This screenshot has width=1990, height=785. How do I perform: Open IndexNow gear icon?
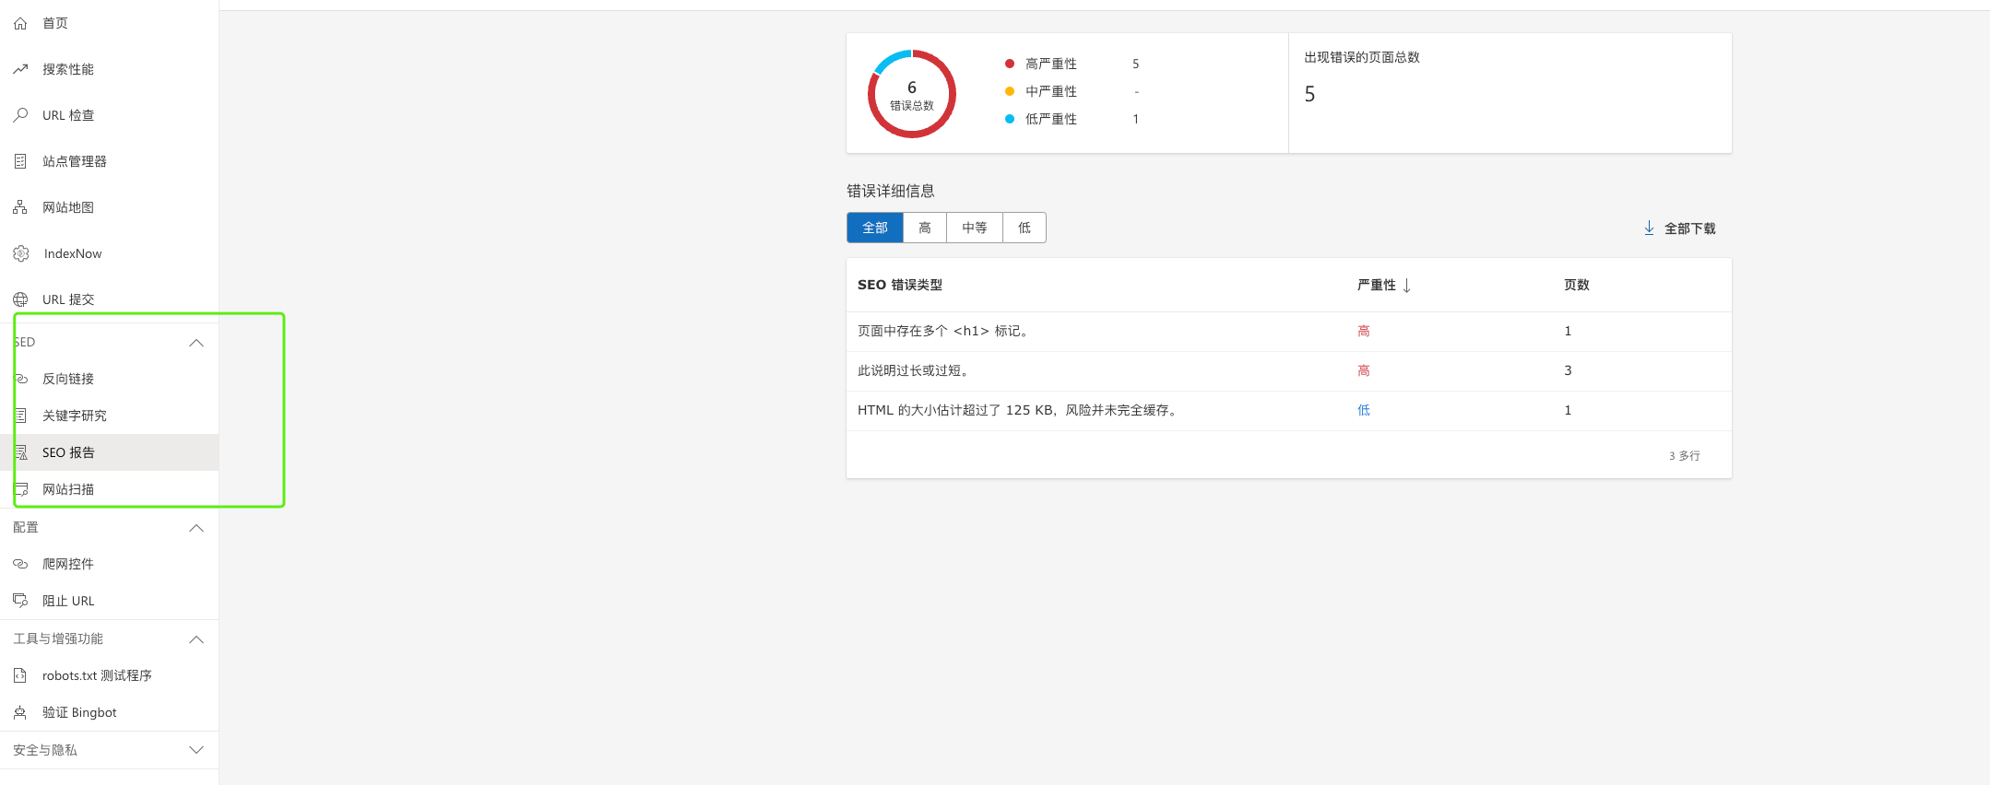click(x=21, y=253)
